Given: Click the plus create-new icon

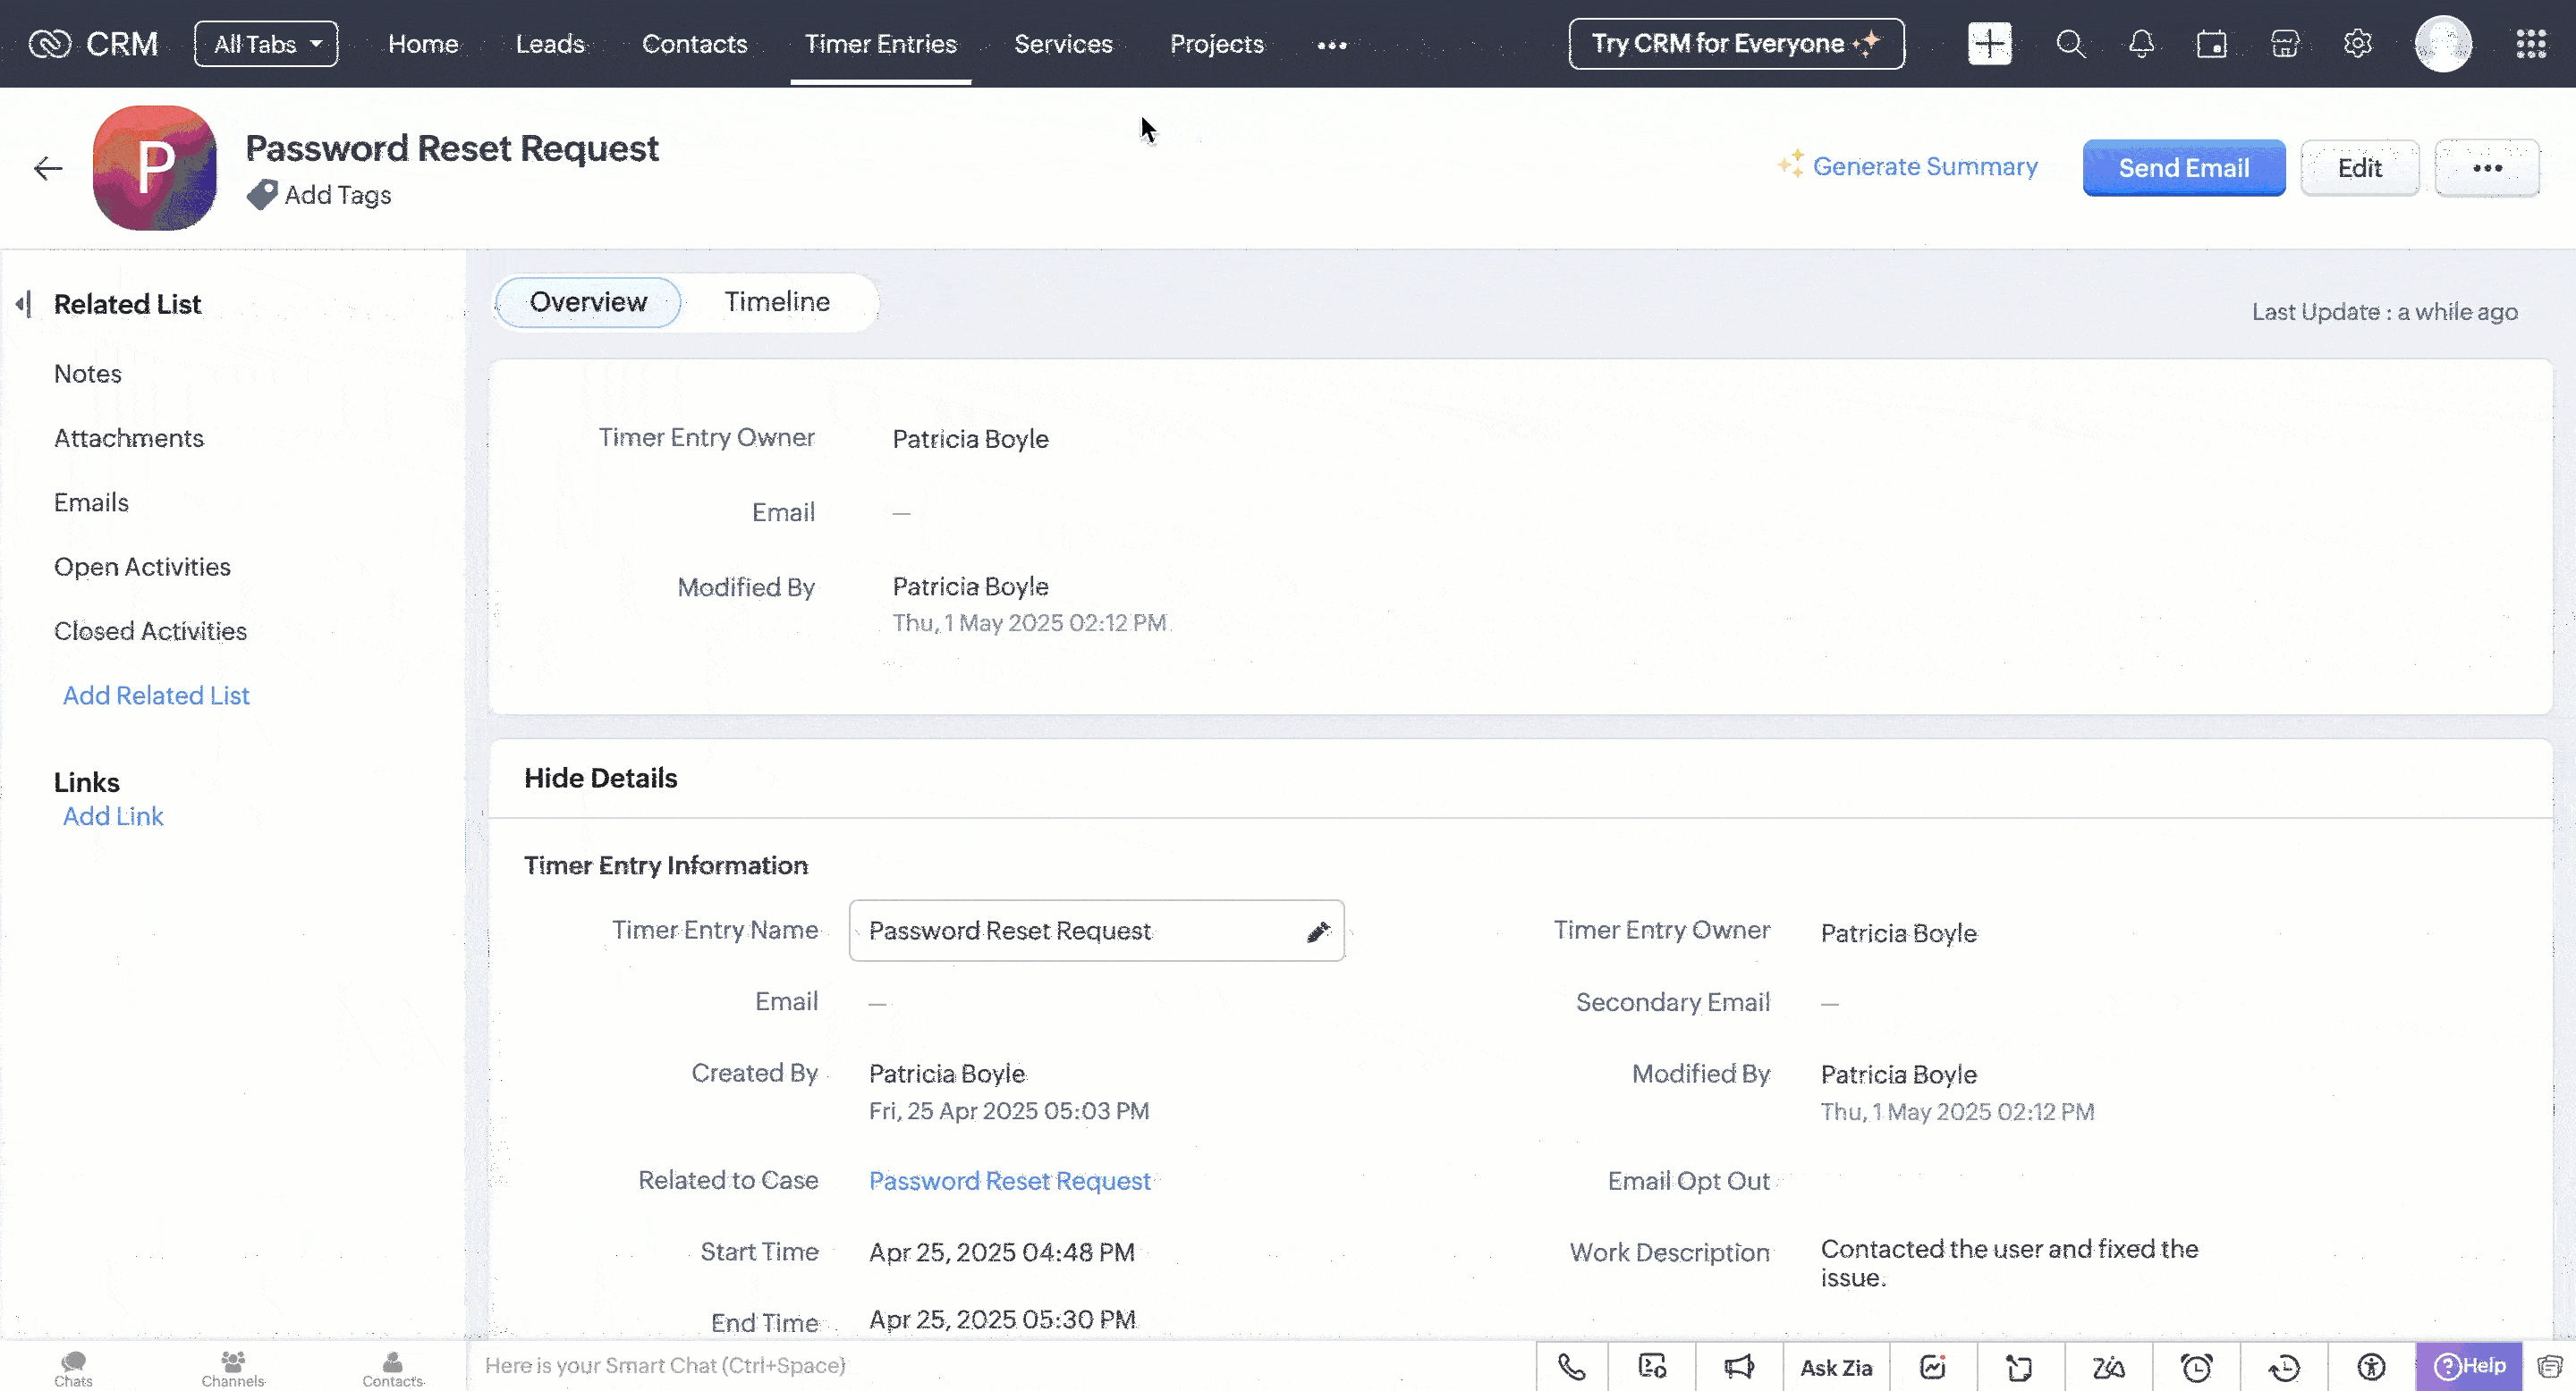Looking at the screenshot, I should click(x=1989, y=44).
